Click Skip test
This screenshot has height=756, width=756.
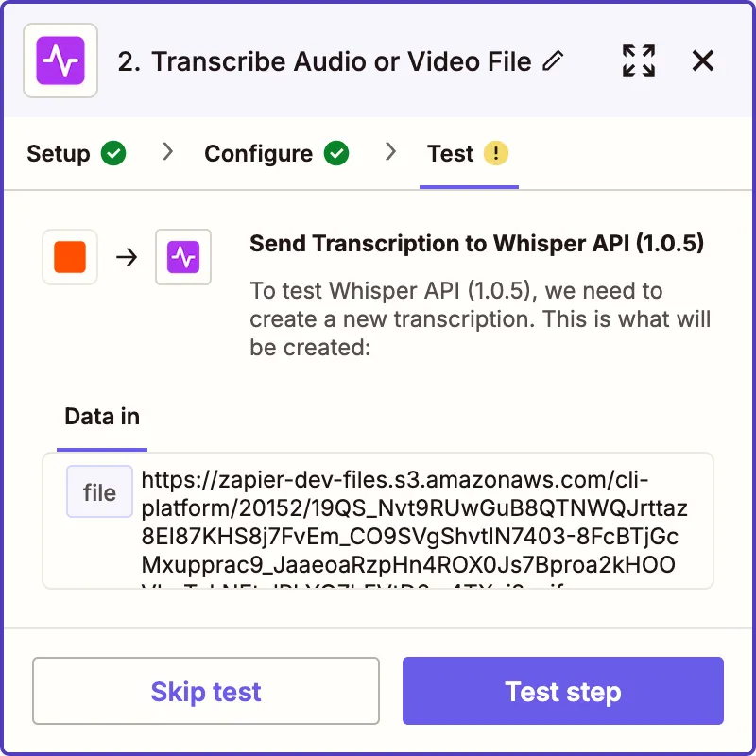coord(205,691)
